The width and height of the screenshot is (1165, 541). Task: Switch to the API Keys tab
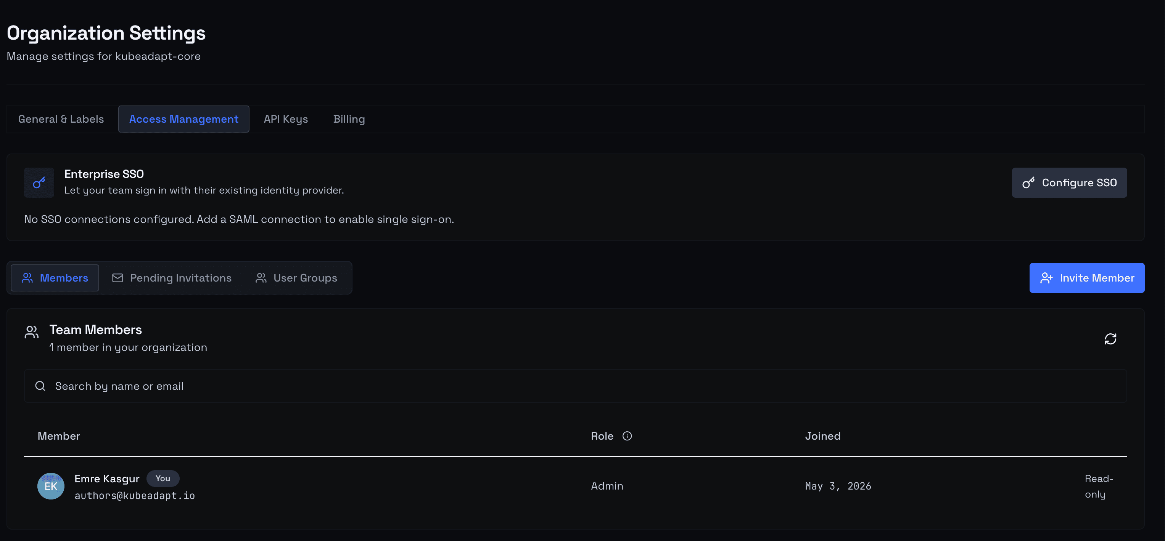(286, 119)
